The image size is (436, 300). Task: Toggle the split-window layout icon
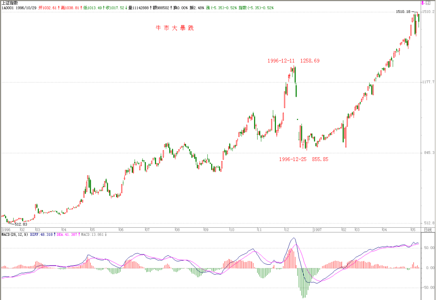pyautogui.click(x=428, y=3)
